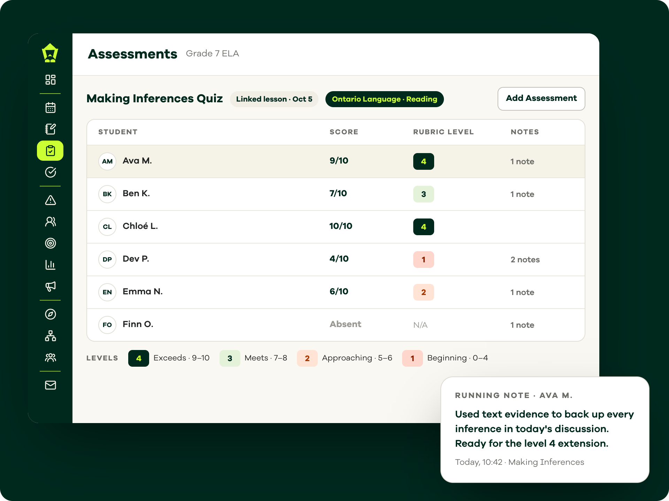
Task: Open Finn O.'s 1 note link
Action: (x=522, y=325)
